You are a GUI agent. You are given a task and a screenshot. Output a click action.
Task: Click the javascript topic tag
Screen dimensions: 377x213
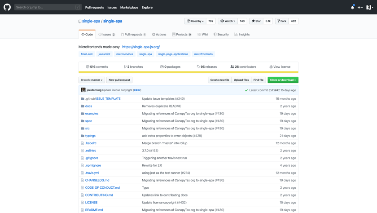(104, 54)
